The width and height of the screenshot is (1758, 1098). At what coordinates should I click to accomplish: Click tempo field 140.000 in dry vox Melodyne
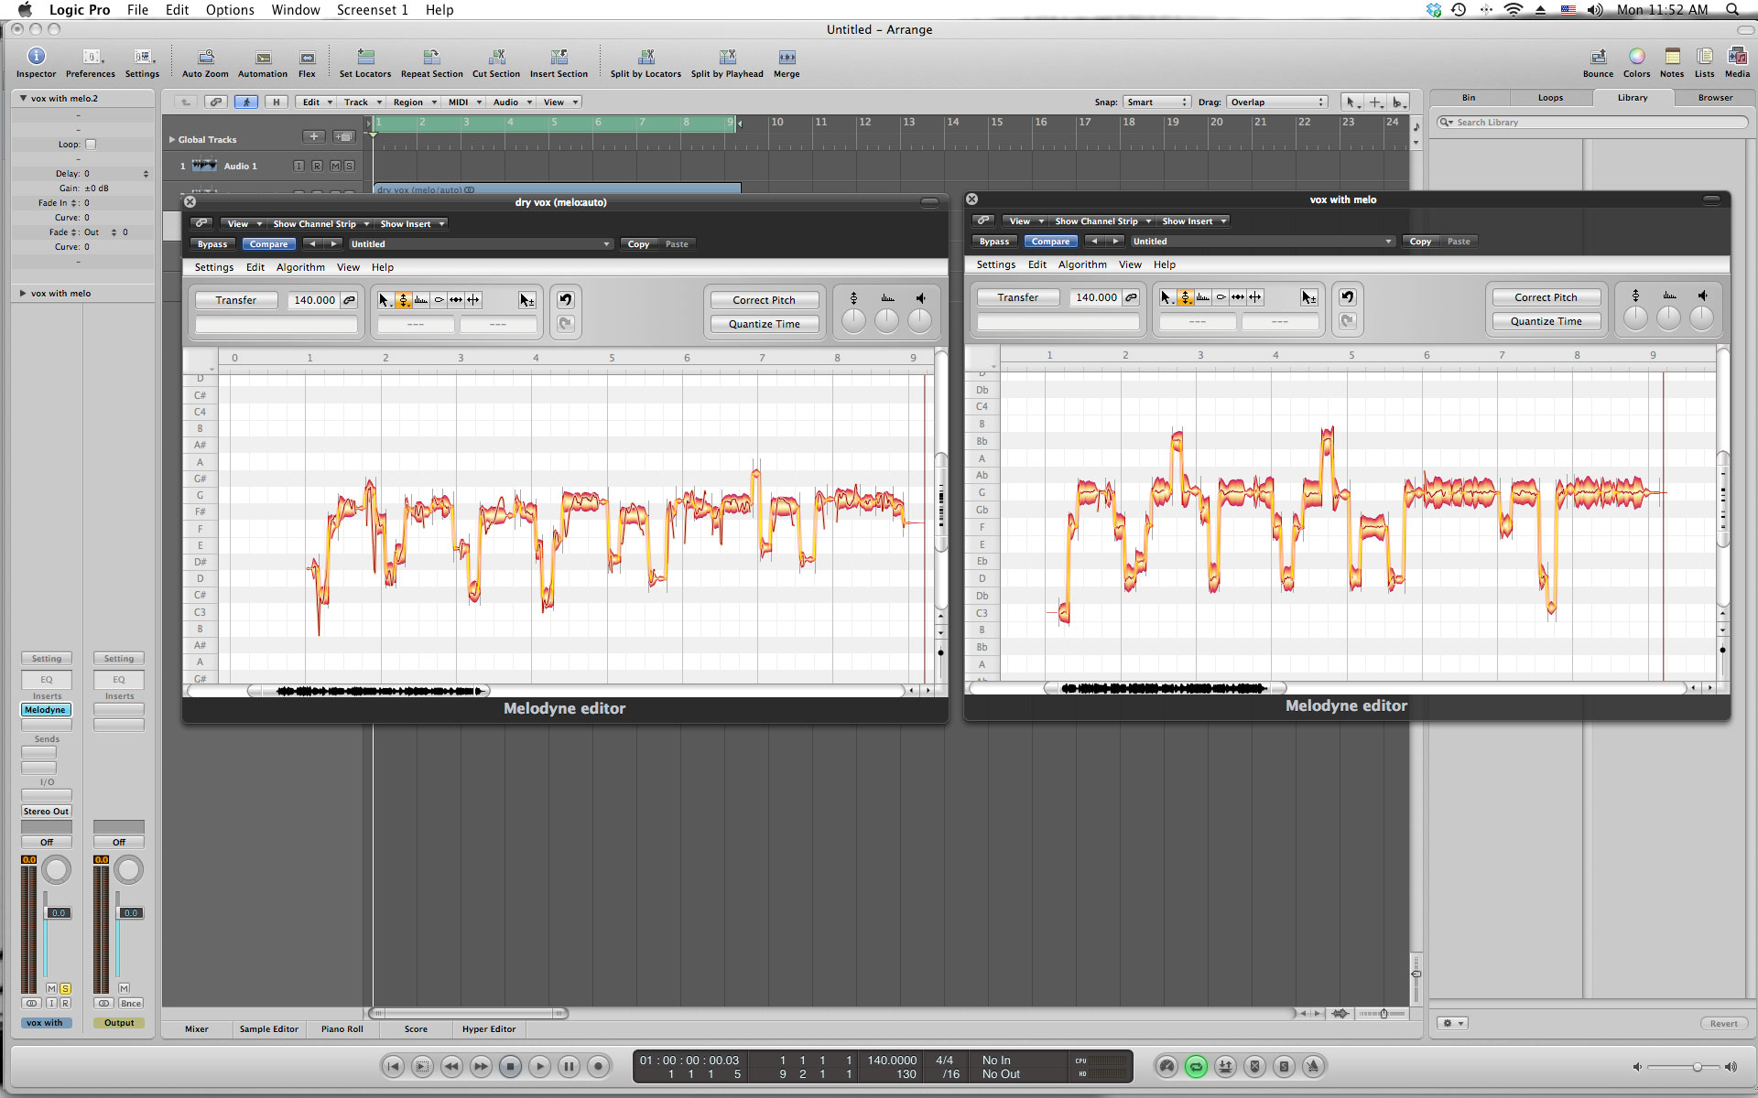click(x=314, y=300)
